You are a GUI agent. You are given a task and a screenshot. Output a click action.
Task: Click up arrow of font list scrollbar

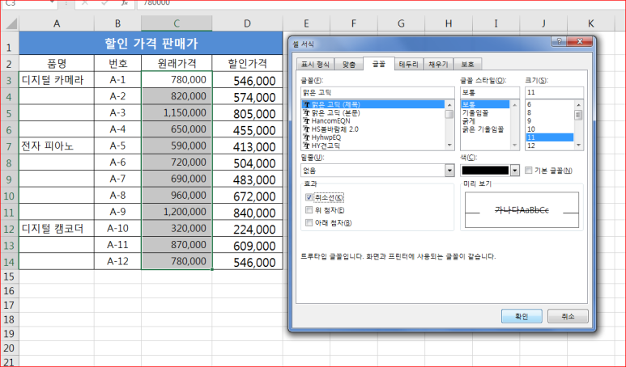coord(449,105)
